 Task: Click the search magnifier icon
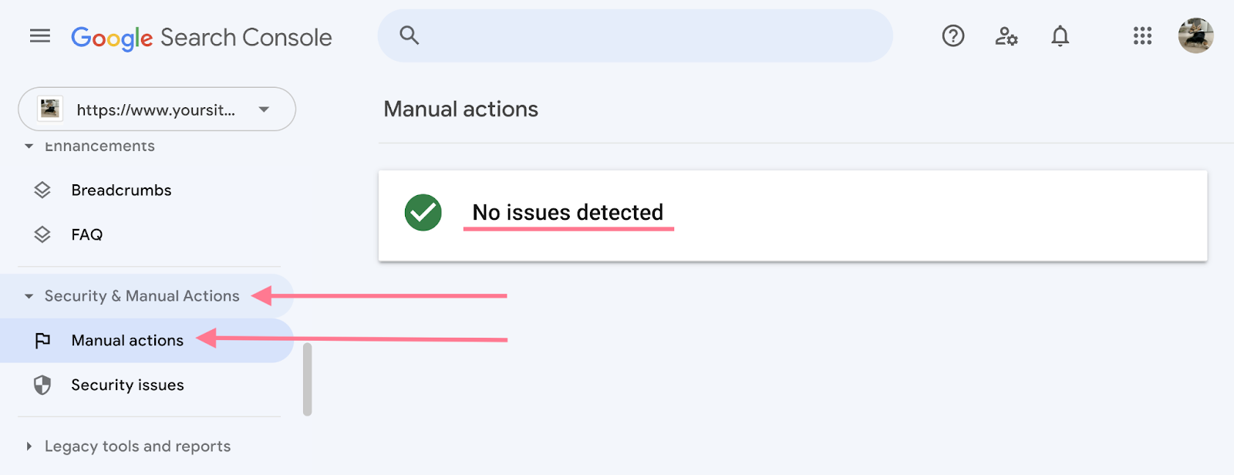click(x=409, y=35)
